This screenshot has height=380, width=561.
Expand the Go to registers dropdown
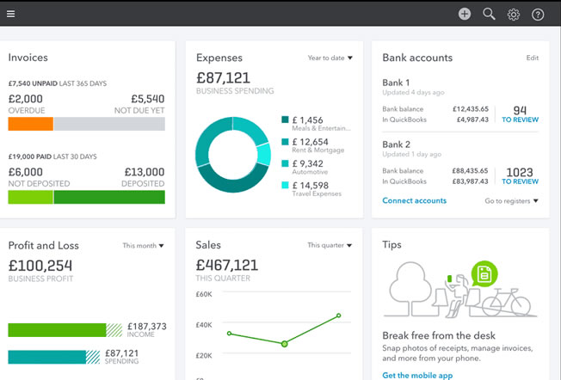[511, 201]
